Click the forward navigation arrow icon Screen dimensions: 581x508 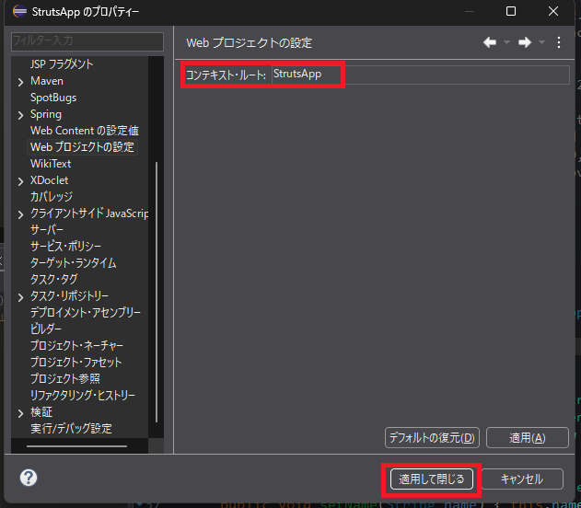(x=525, y=42)
